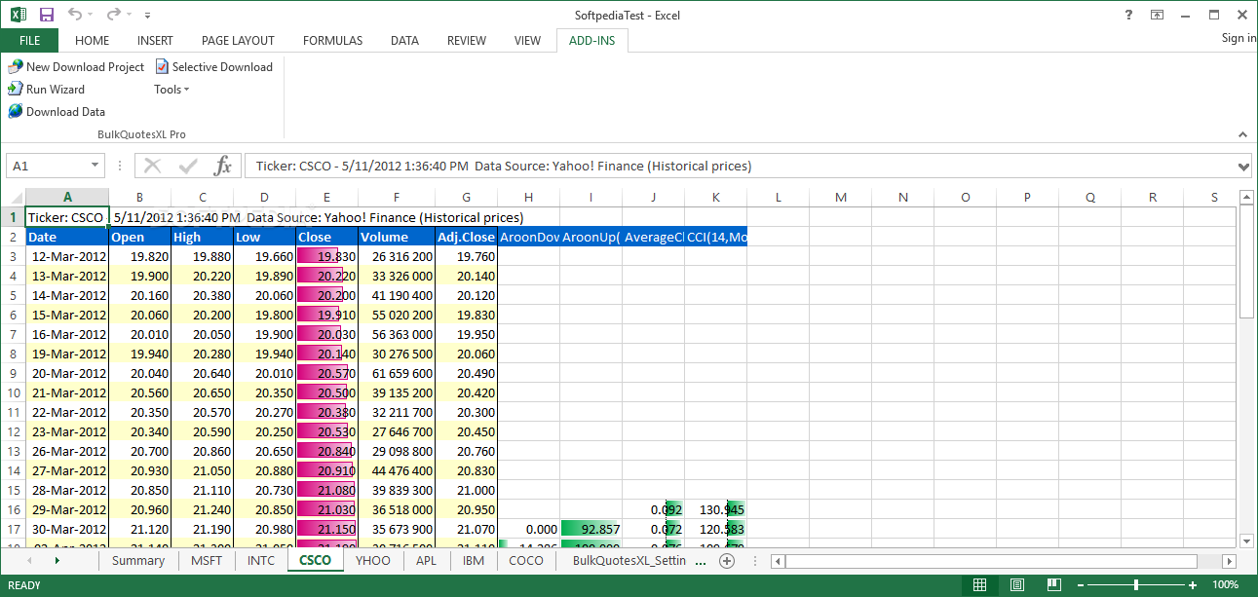Switch to the APL sheet tab
This screenshot has width=1258, height=597.
point(426,560)
